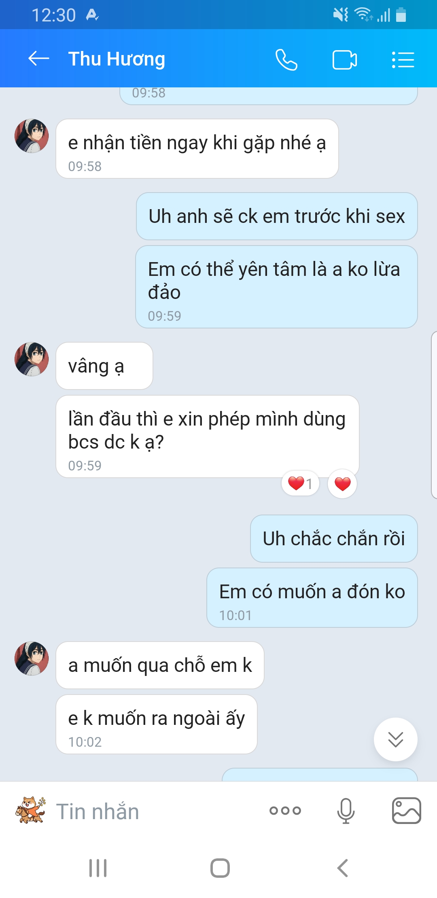Screen dimensions: 437x898
Task: Open more attachment options via three dots
Action: point(285,810)
